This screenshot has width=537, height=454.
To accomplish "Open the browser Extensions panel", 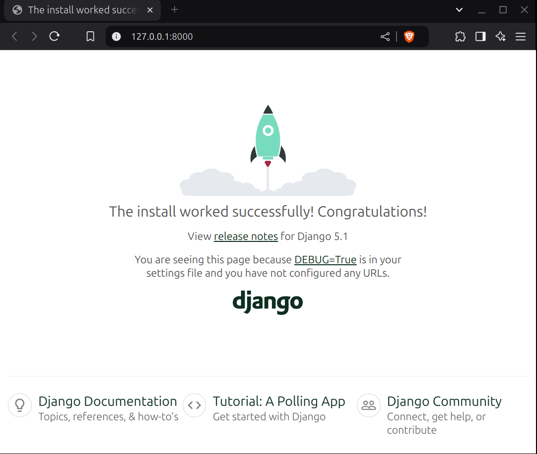I will click(x=460, y=36).
